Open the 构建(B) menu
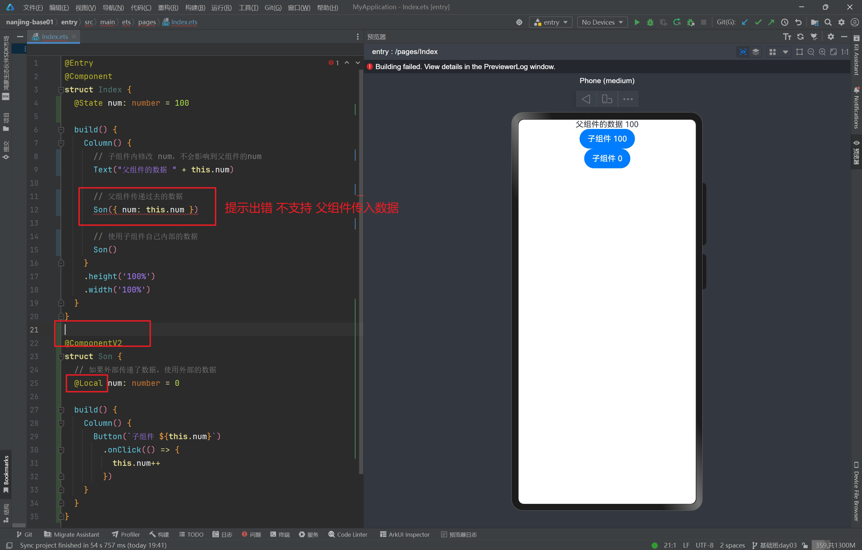862x550 pixels. tap(195, 7)
